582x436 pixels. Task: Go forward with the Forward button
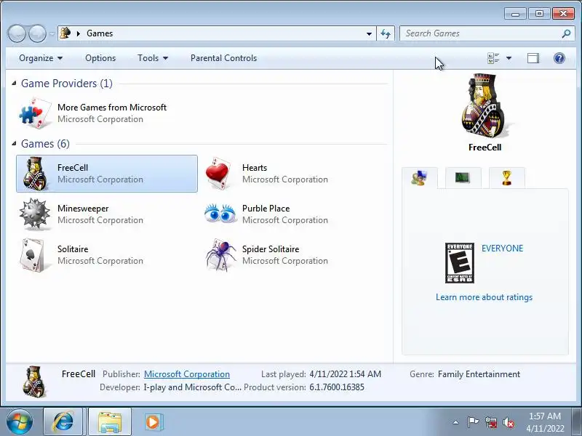(x=38, y=33)
